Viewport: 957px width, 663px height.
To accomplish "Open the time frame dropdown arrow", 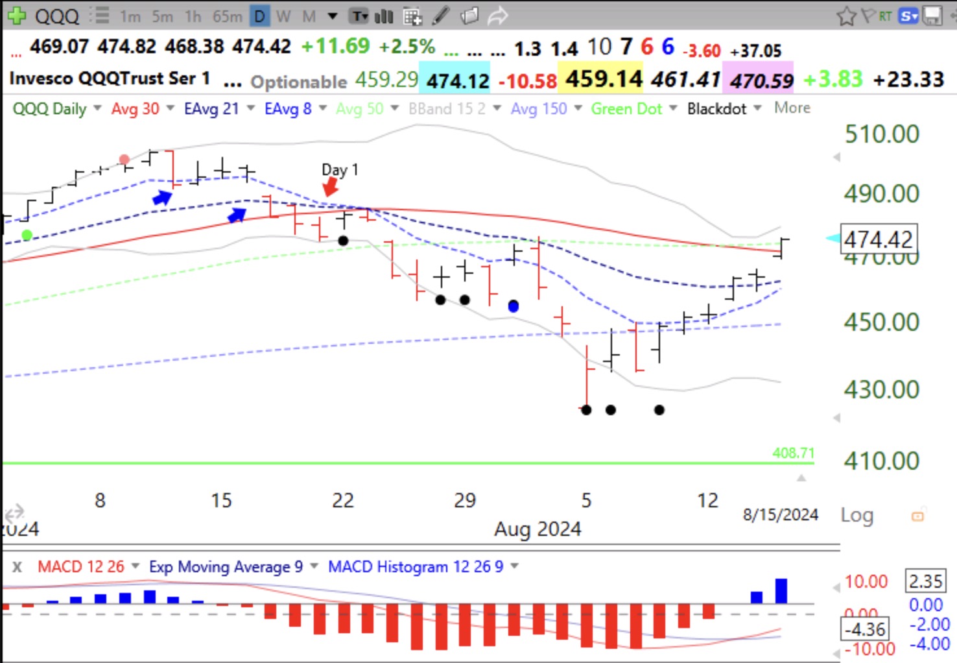I will click(333, 16).
